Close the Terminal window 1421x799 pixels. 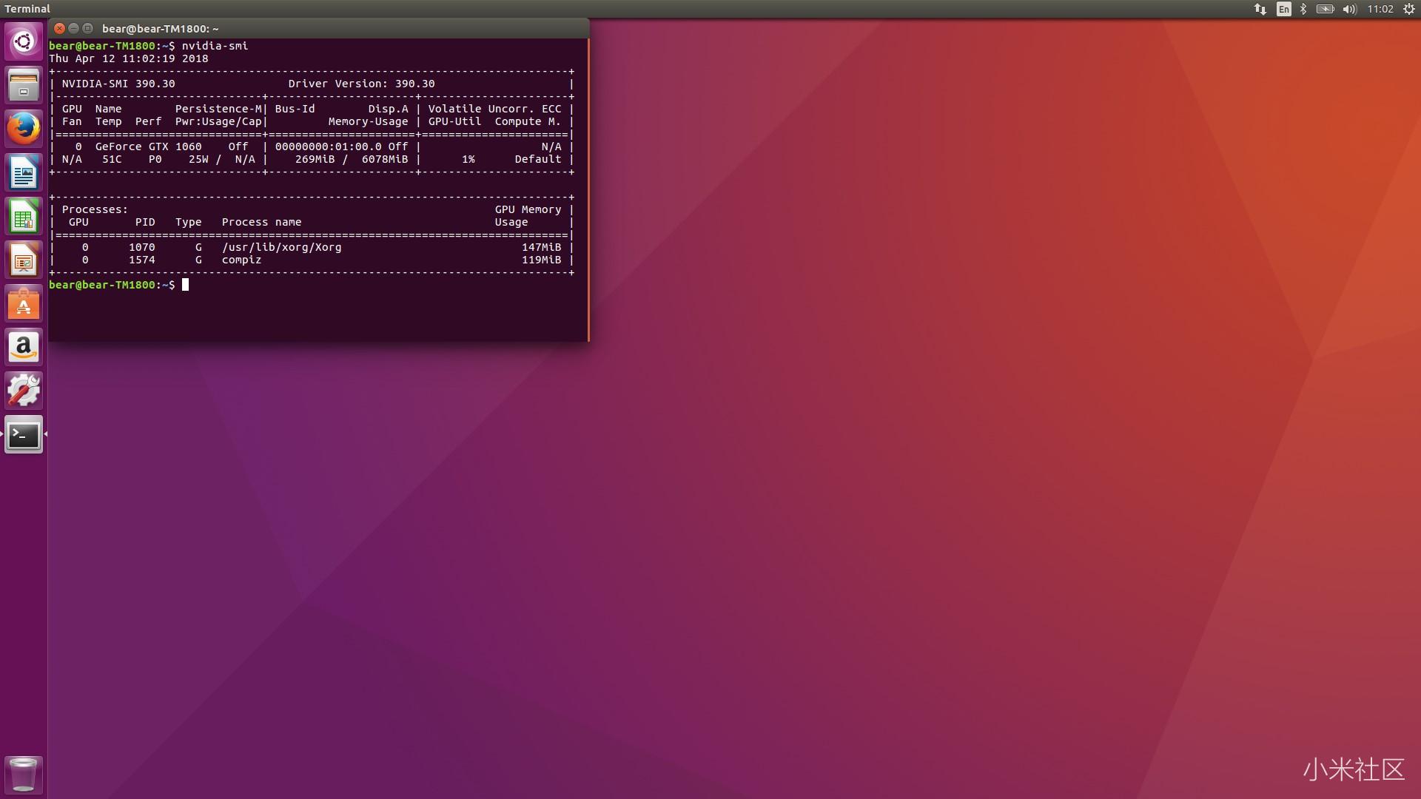tap(60, 28)
